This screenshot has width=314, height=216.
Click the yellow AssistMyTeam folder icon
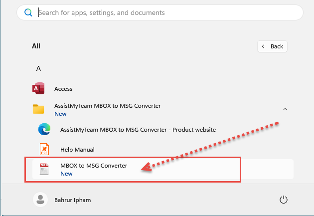coord(38,109)
